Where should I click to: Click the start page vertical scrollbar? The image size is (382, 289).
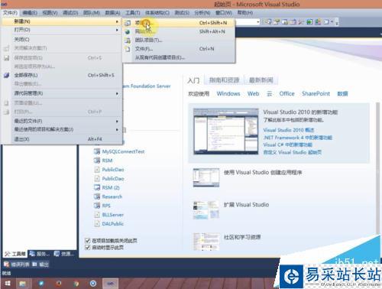click(x=378, y=168)
